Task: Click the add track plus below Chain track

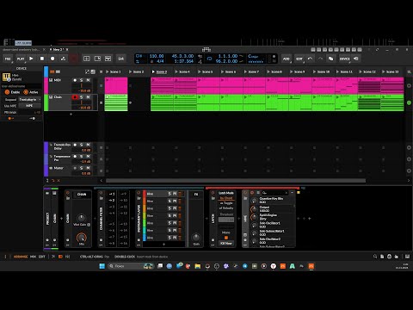Action: click(x=71, y=115)
